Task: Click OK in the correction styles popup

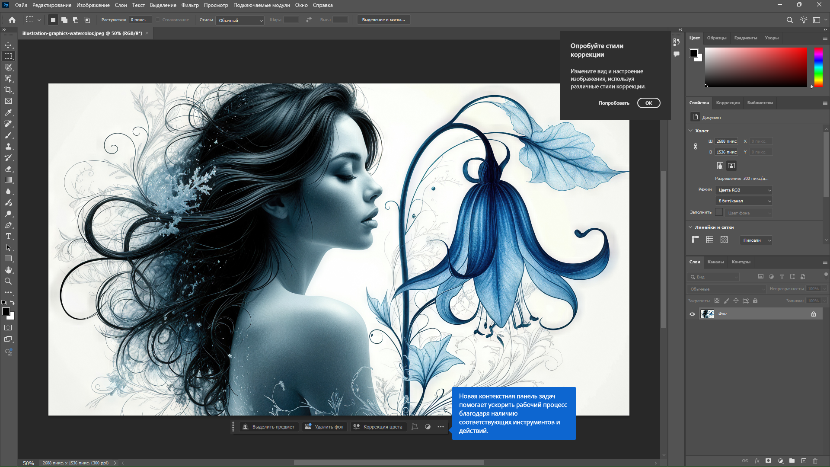Action: [648, 103]
